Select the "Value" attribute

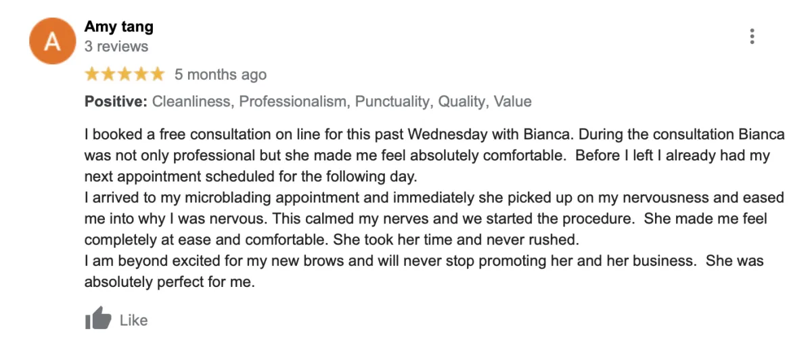click(512, 102)
